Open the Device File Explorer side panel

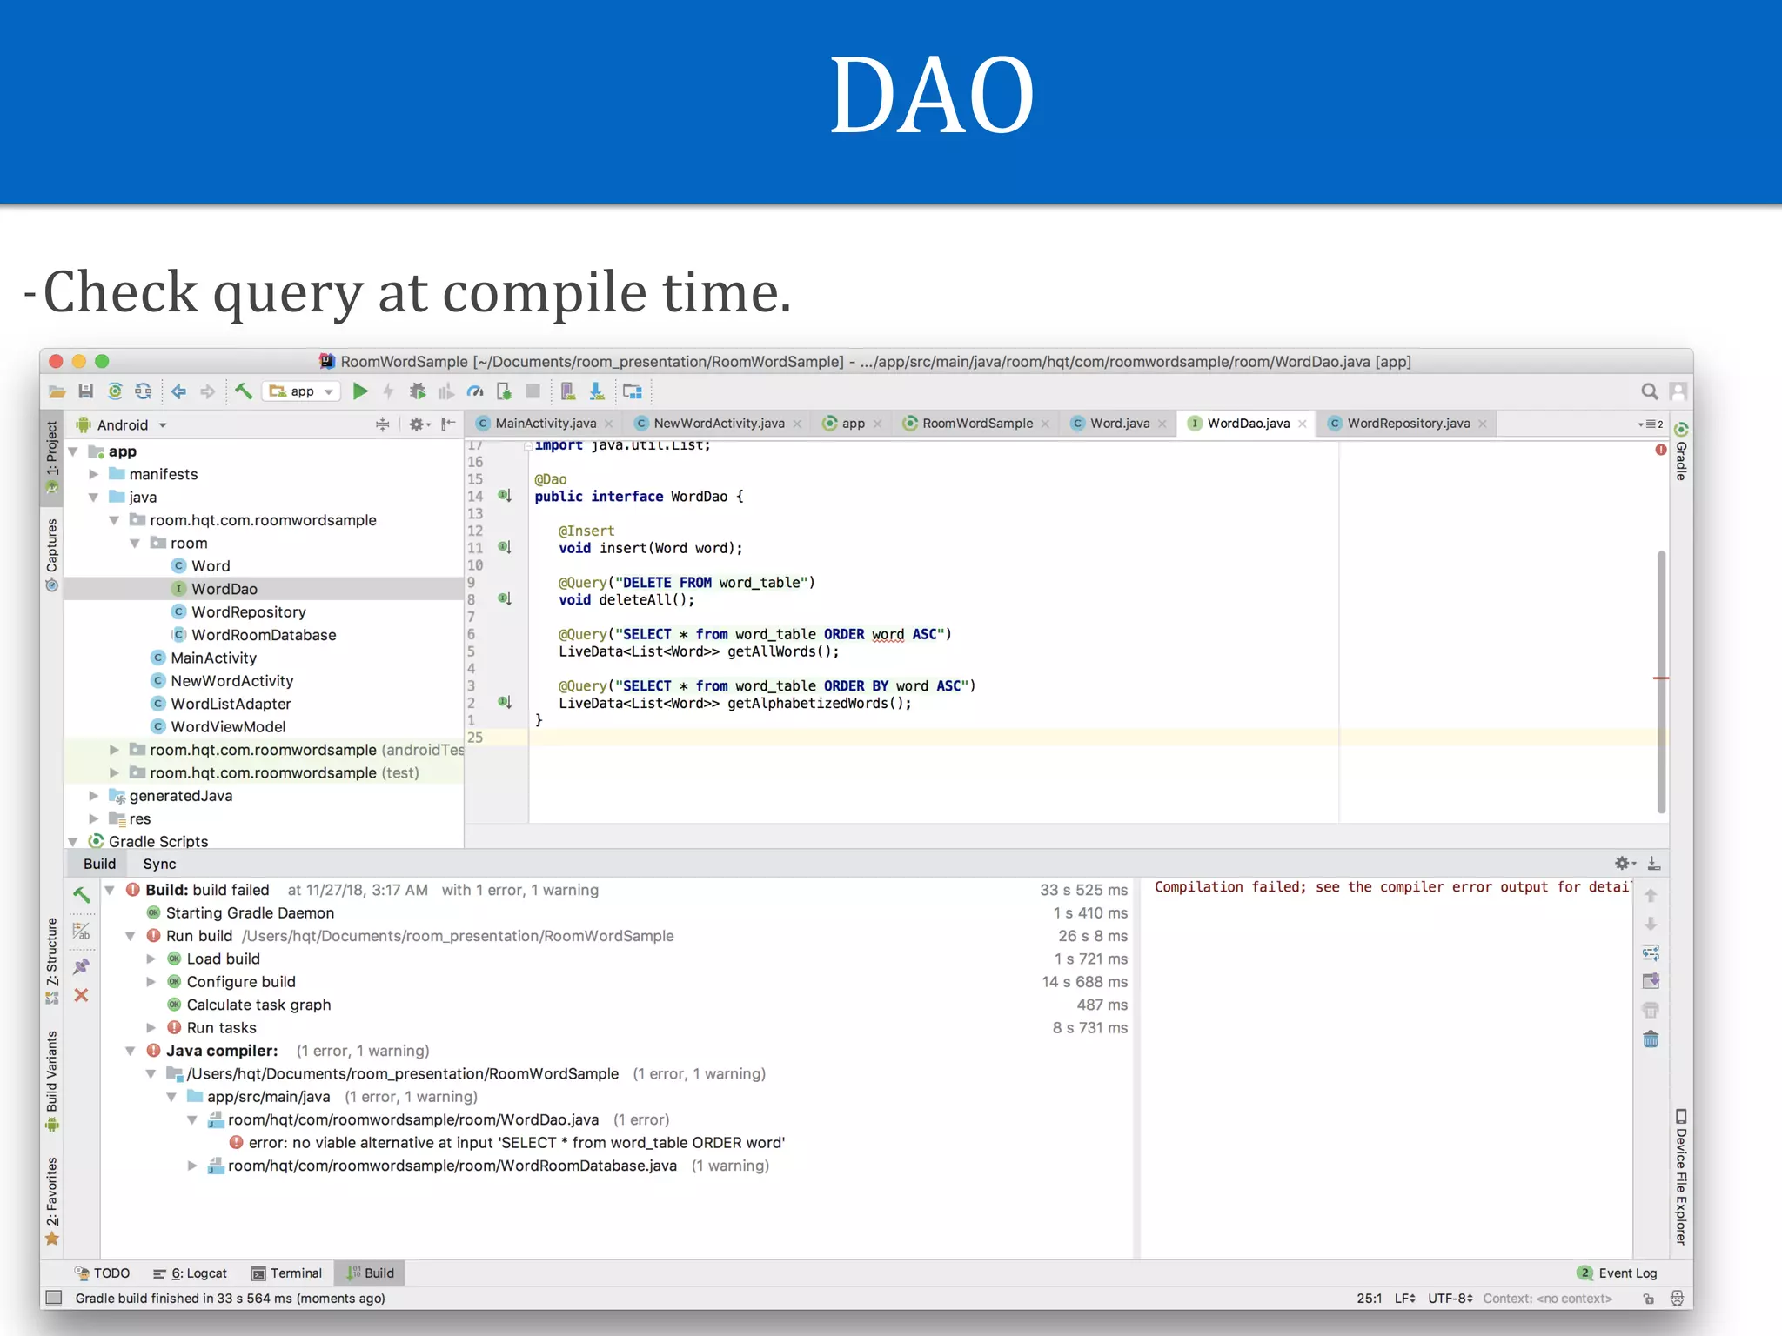(x=1681, y=1177)
